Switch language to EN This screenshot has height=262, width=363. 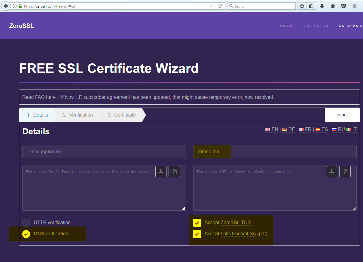(272, 129)
